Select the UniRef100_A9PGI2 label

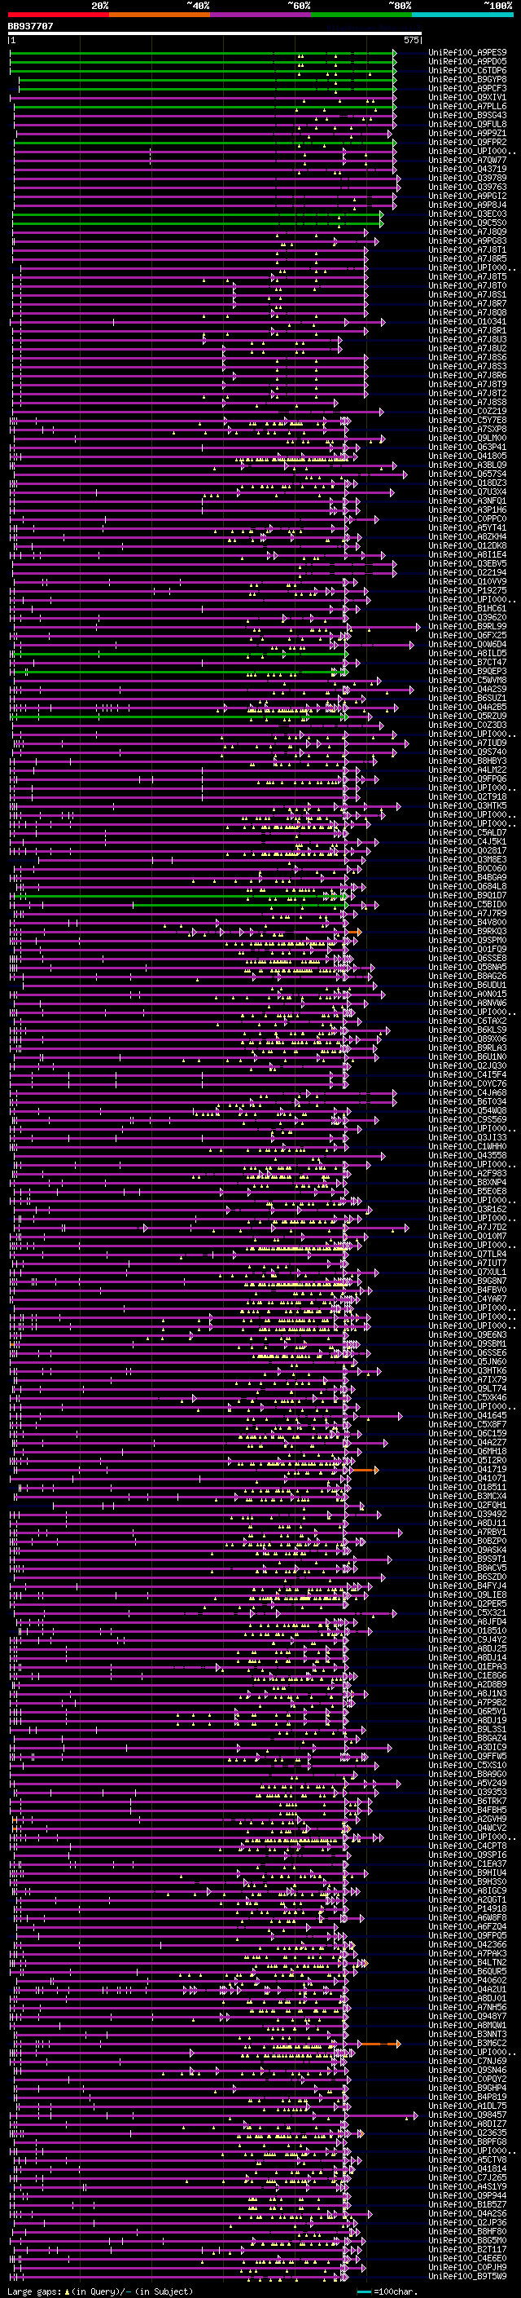[467, 196]
